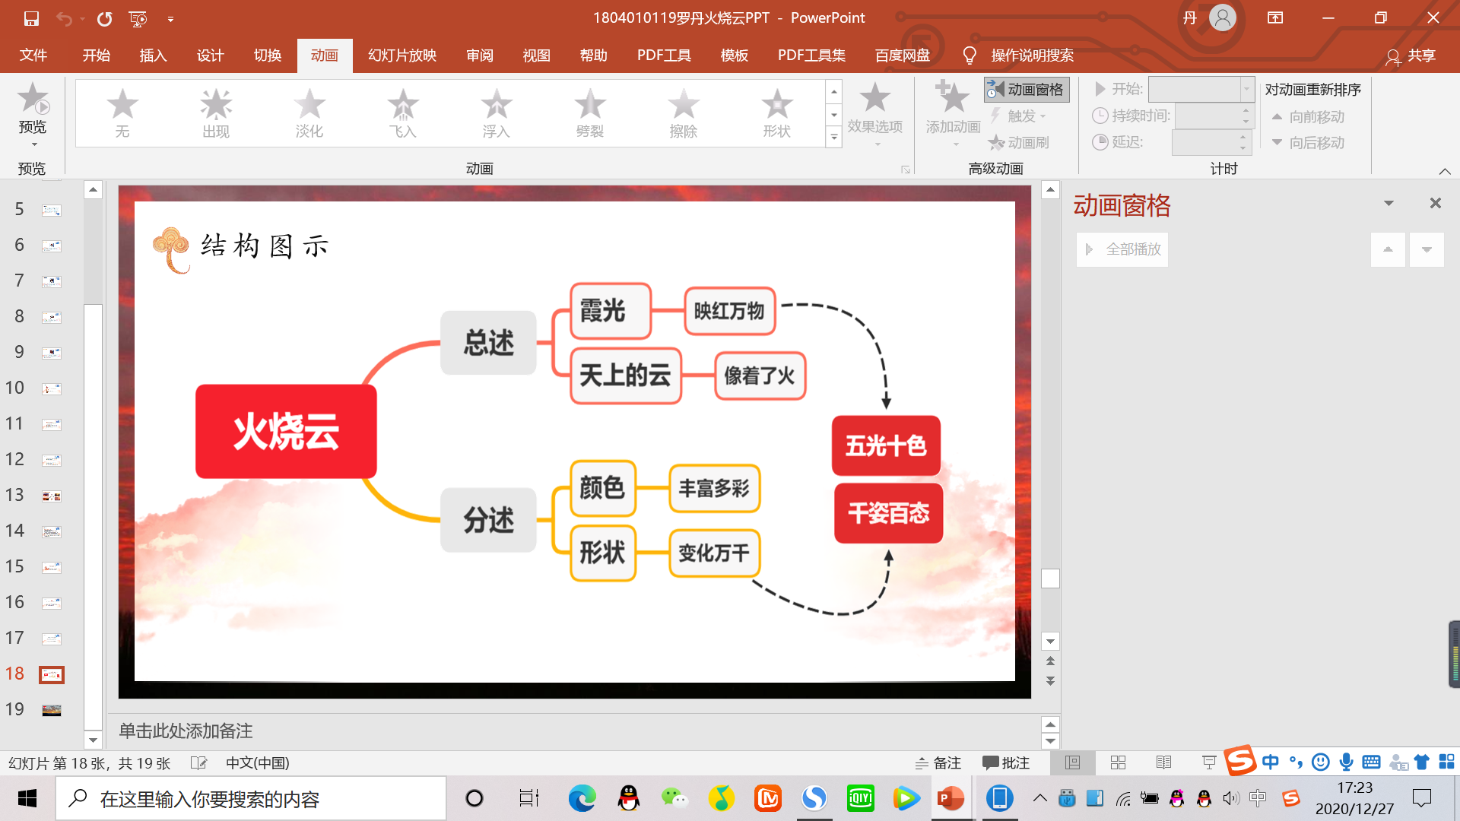Switch to Normal view icon in status bar

(x=1072, y=762)
